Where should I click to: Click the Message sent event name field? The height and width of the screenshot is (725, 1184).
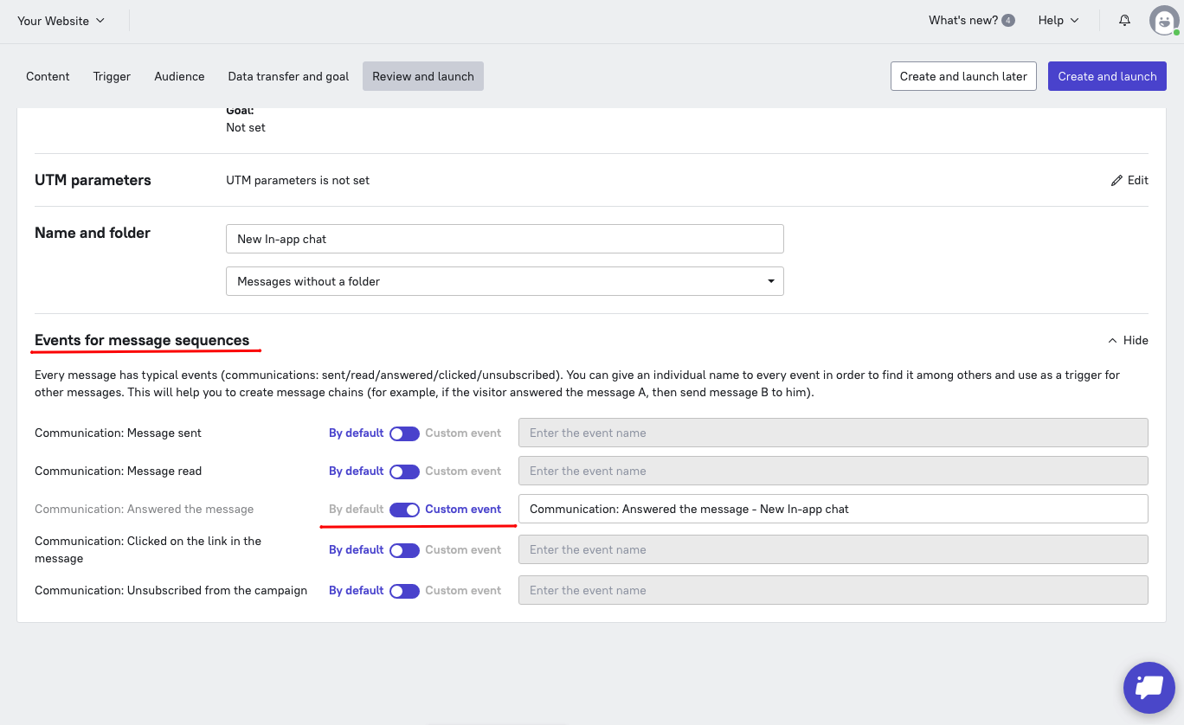pos(833,433)
